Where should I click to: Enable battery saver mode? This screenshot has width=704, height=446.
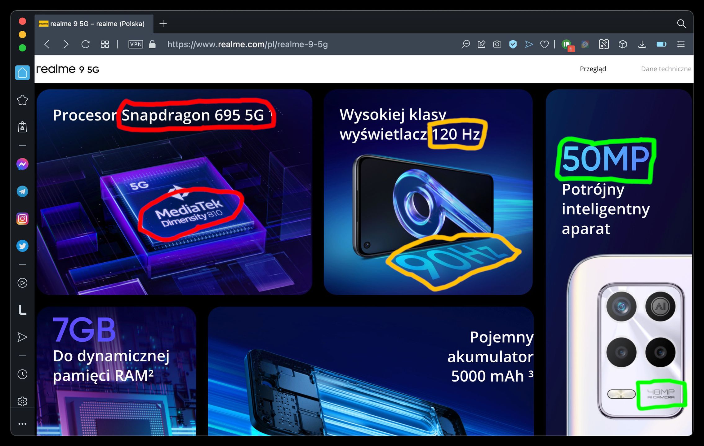(x=661, y=44)
